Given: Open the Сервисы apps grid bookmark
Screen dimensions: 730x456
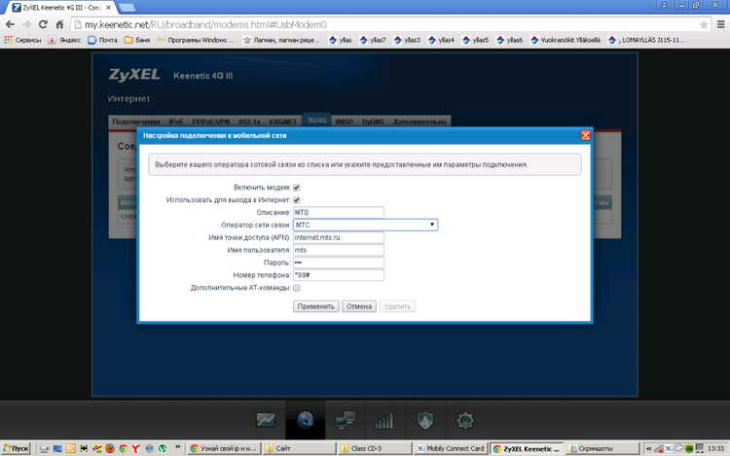Looking at the screenshot, I should click(x=22, y=40).
